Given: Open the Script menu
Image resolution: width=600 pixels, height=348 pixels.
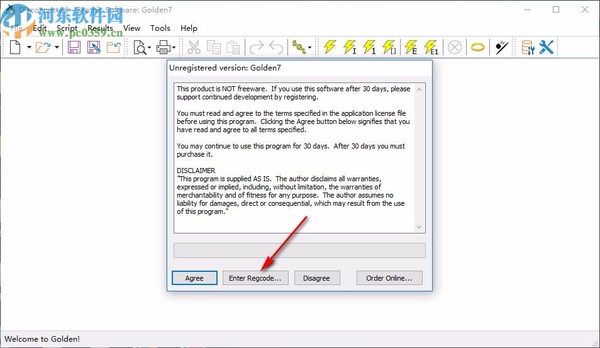Looking at the screenshot, I should tap(67, 28).
